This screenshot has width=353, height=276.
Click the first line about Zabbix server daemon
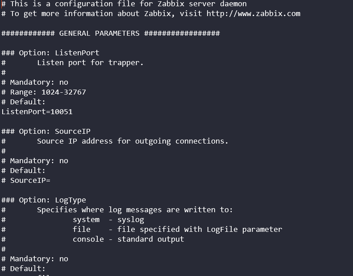tap(128, 4)
